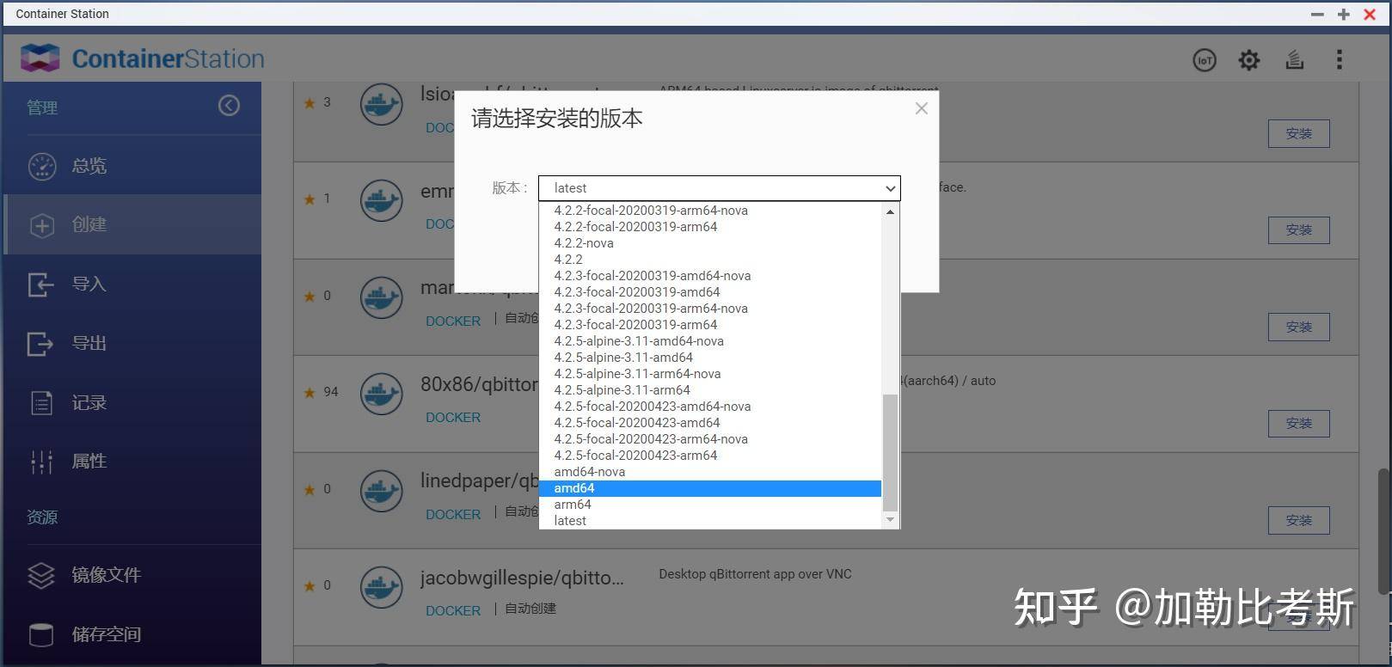The width and height of the screenshot is (1392, 667).
Task: Open 导出 export in sidebar
Action: (132, 343)
